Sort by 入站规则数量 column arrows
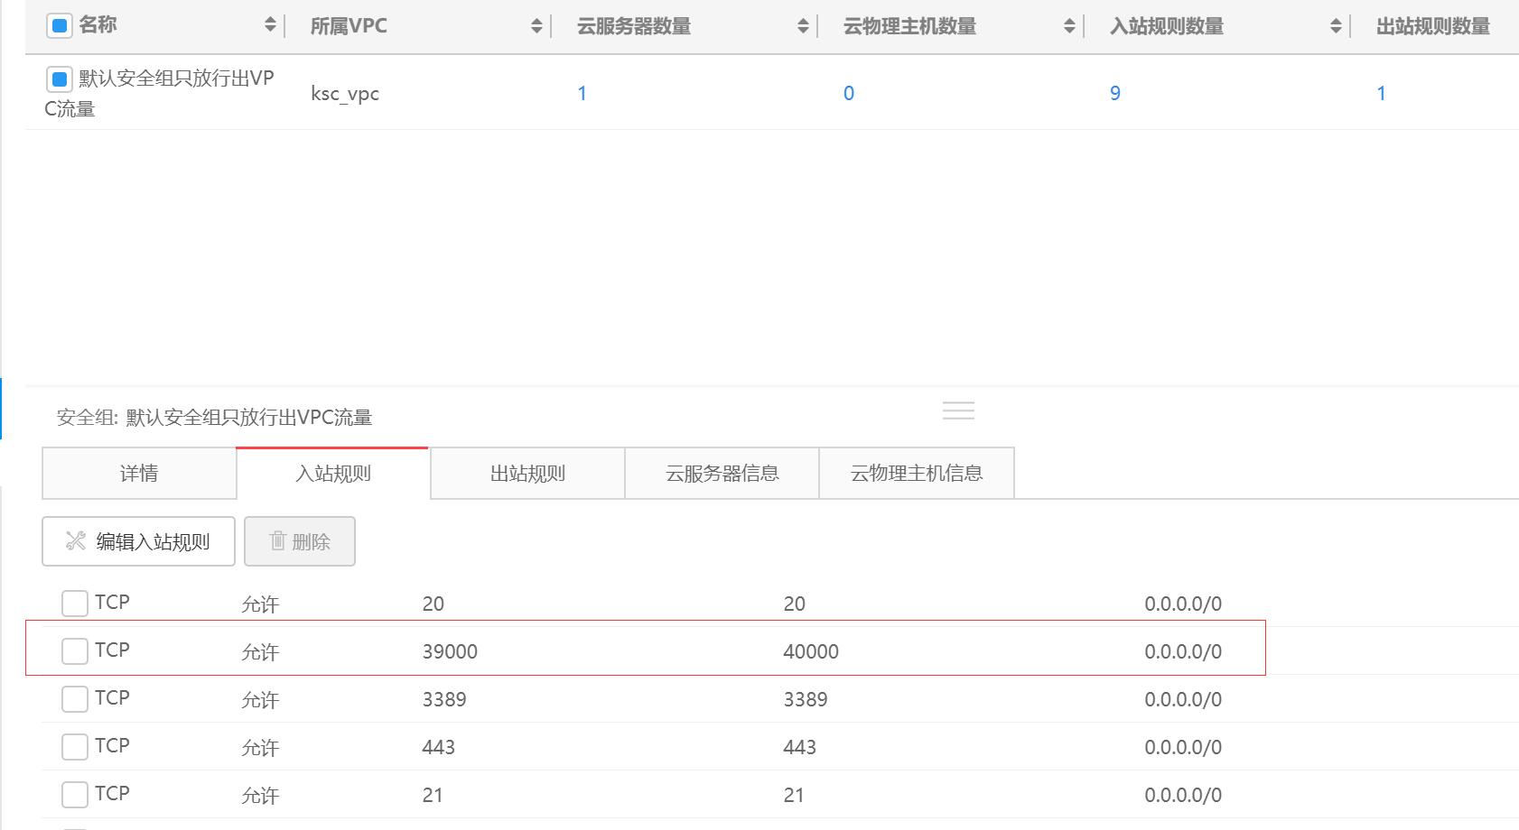 coord(1336,26)
